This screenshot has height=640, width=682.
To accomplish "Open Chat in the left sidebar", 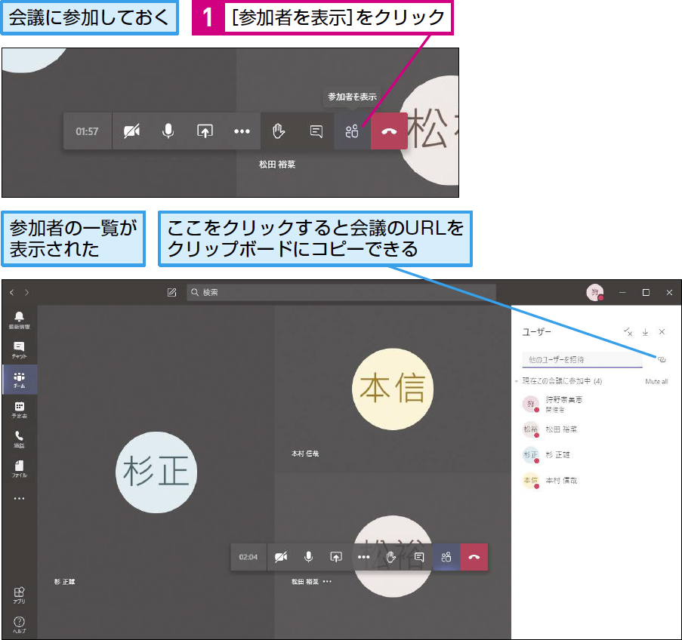I will 19,349.
